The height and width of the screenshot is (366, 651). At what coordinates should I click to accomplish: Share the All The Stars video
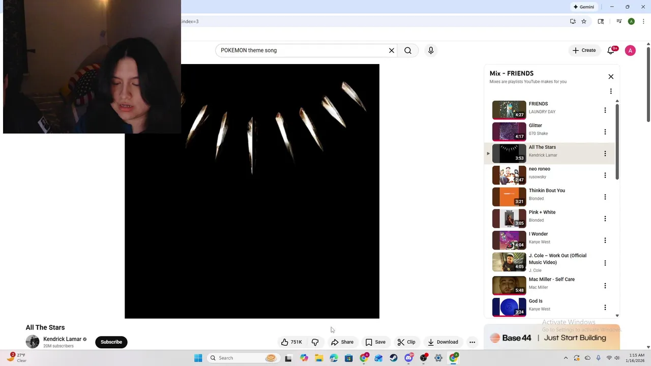[342, 342]
